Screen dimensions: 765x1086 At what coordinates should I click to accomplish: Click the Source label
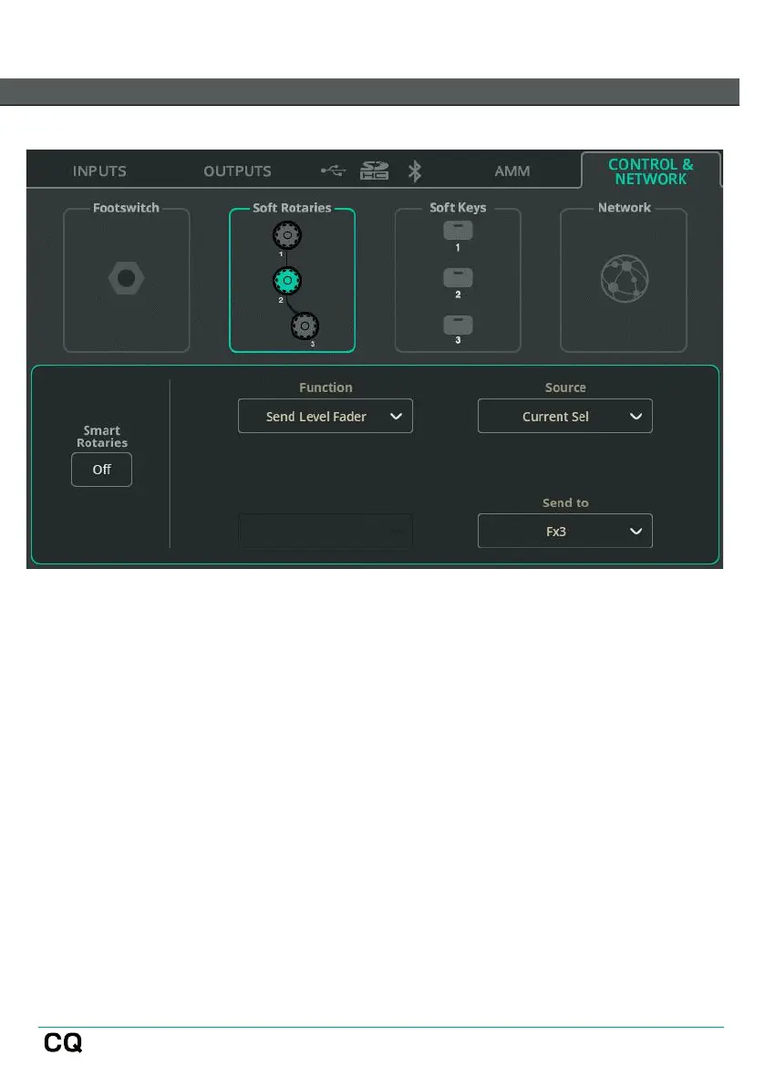tap(565, 388)
